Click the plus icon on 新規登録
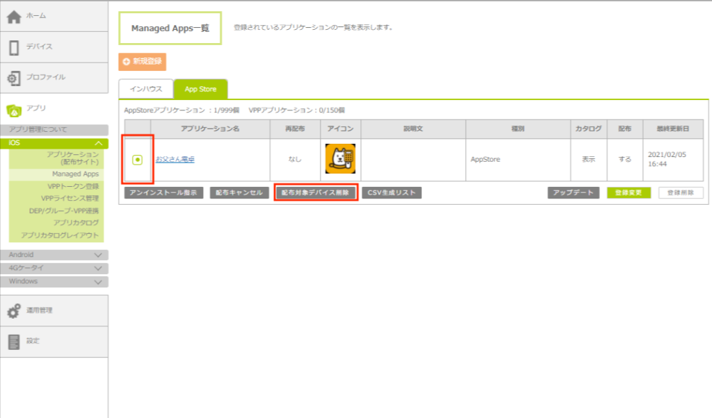 coord(127,62)
